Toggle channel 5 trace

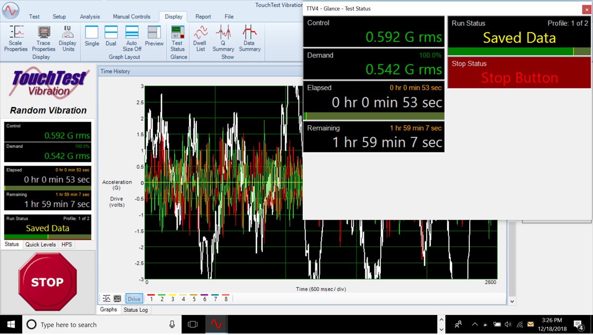194,298
